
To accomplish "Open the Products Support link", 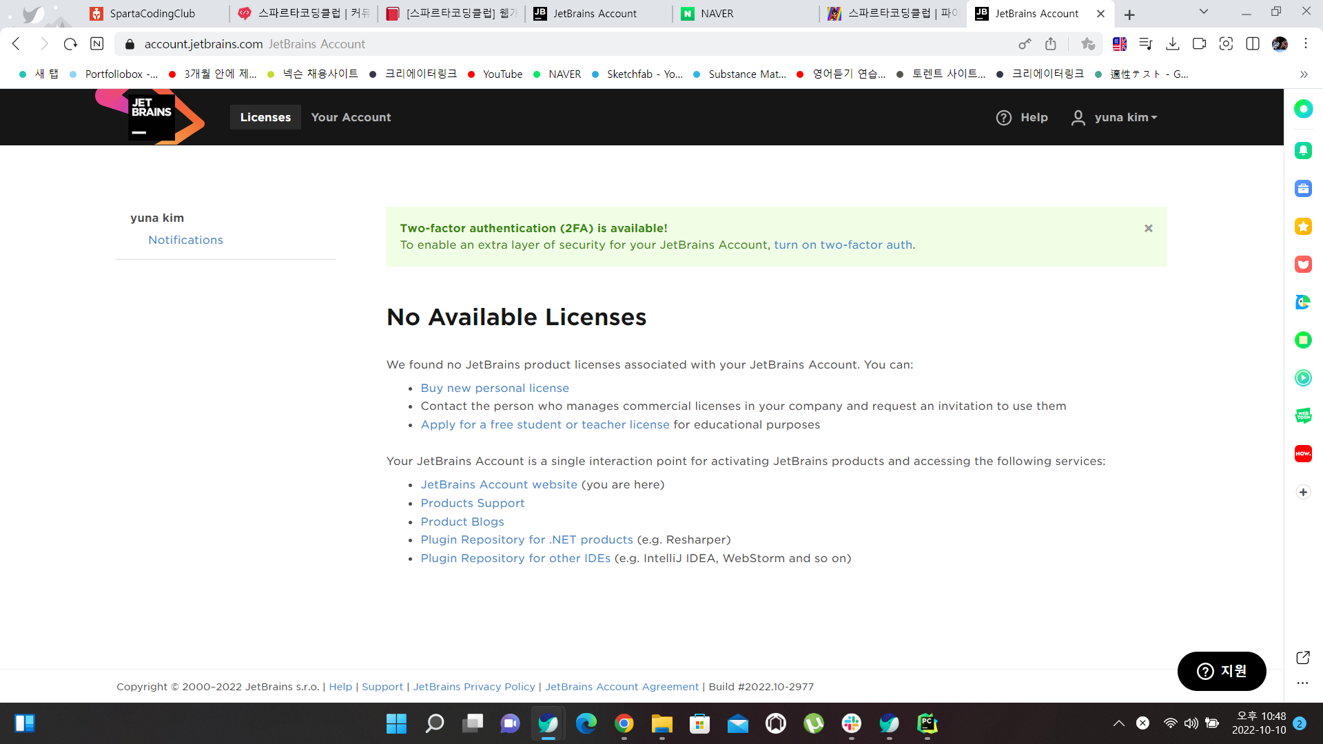I will tap(473, 503).
